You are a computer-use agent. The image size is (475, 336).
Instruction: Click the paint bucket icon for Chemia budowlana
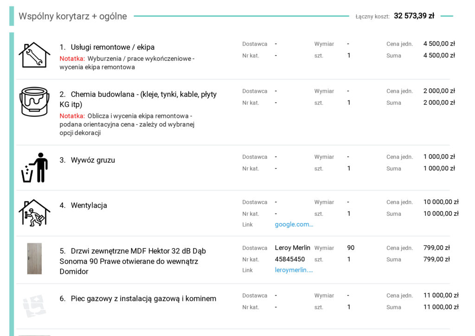34,101
